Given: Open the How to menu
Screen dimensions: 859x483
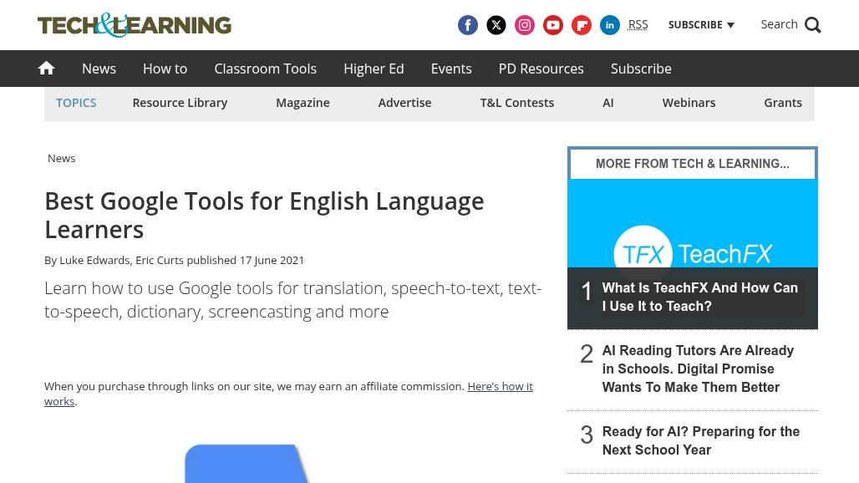Looking at the screenshot, I should click(165, 69).
